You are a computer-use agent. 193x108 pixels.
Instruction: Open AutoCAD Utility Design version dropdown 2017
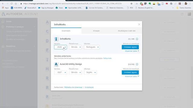[x=61, y=72]
